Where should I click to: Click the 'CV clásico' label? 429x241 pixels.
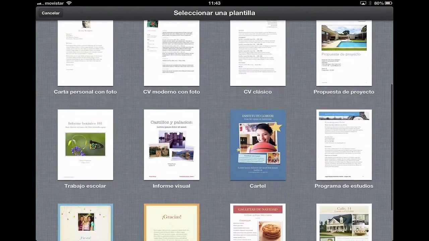click(x=258, y=92)
